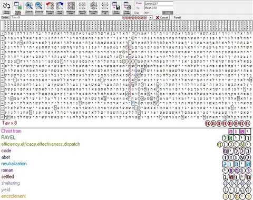The width and height of the screenshot is (253, 200).
Task: Open the Proximity rank icon
Action: [x=93, y=7]
